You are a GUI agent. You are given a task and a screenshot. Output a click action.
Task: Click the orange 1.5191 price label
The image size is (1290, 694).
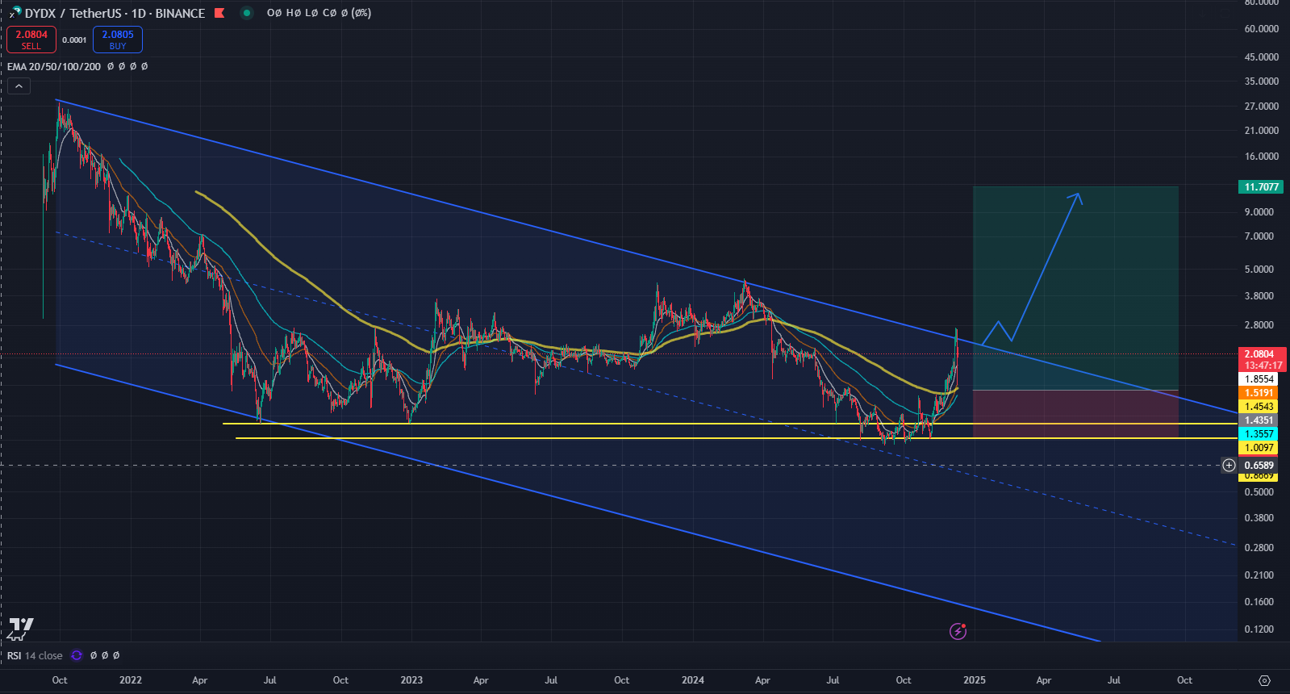pyautogui.click(x=1259, y=393)
